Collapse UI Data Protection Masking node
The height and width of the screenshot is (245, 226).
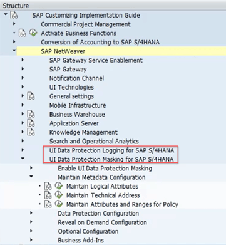[x=23, y=159]
